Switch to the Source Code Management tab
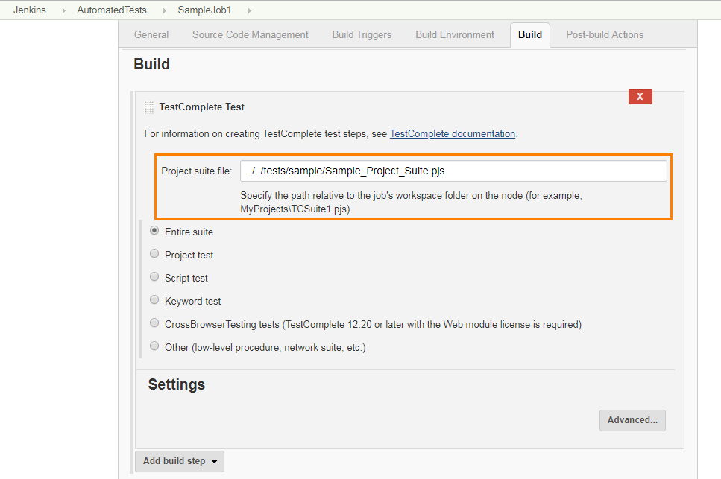The height and width of the screenshot is (479, 721). coord(250,34)
